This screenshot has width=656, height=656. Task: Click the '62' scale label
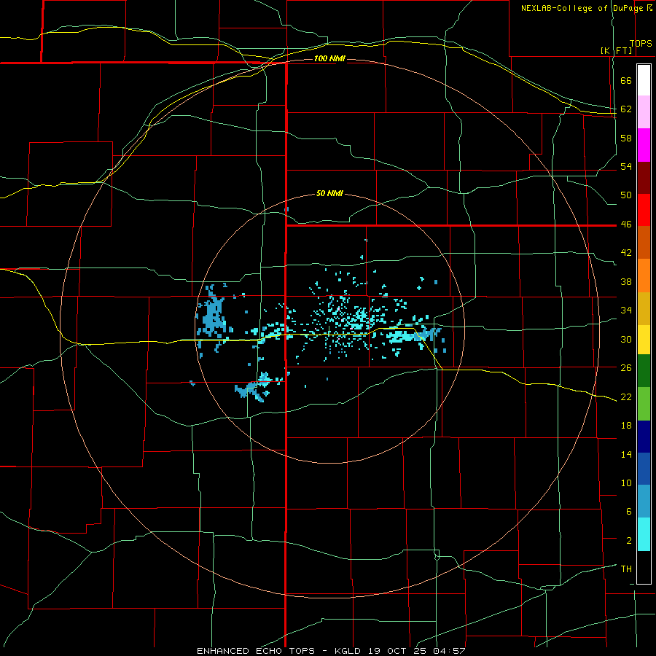(x=626, y=109)
